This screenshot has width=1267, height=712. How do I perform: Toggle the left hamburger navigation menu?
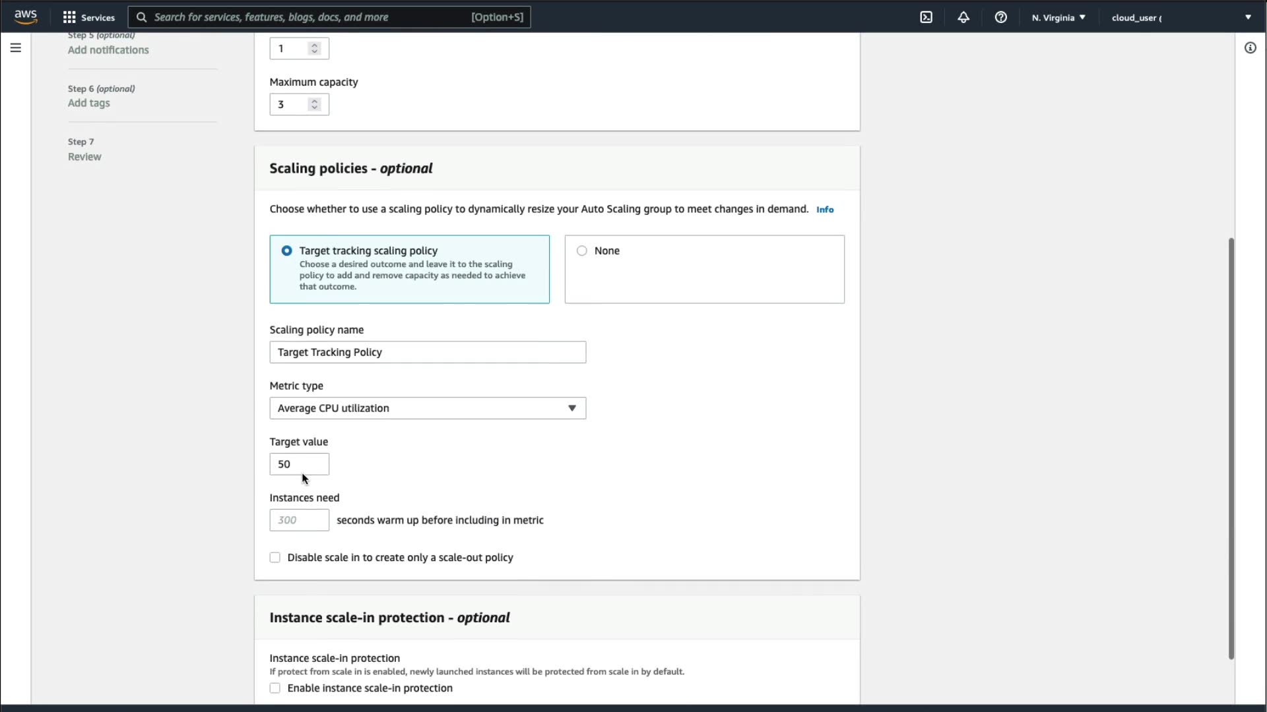[x=16, y=47]
